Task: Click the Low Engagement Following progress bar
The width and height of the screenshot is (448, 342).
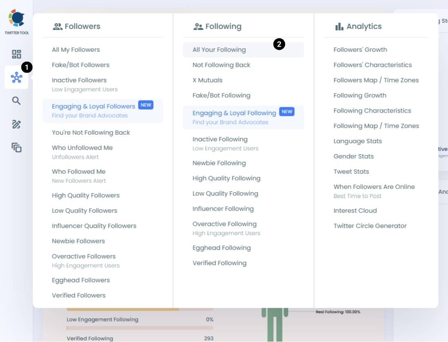Action: tap(140, 328)
